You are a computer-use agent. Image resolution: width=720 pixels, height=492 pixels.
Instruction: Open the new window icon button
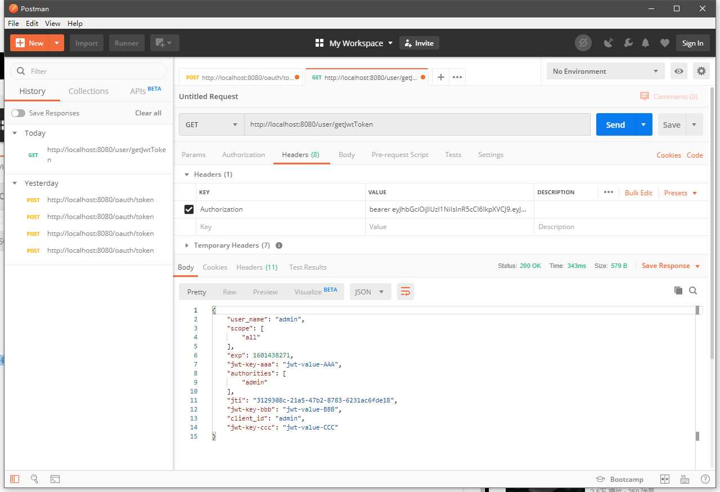164,43
